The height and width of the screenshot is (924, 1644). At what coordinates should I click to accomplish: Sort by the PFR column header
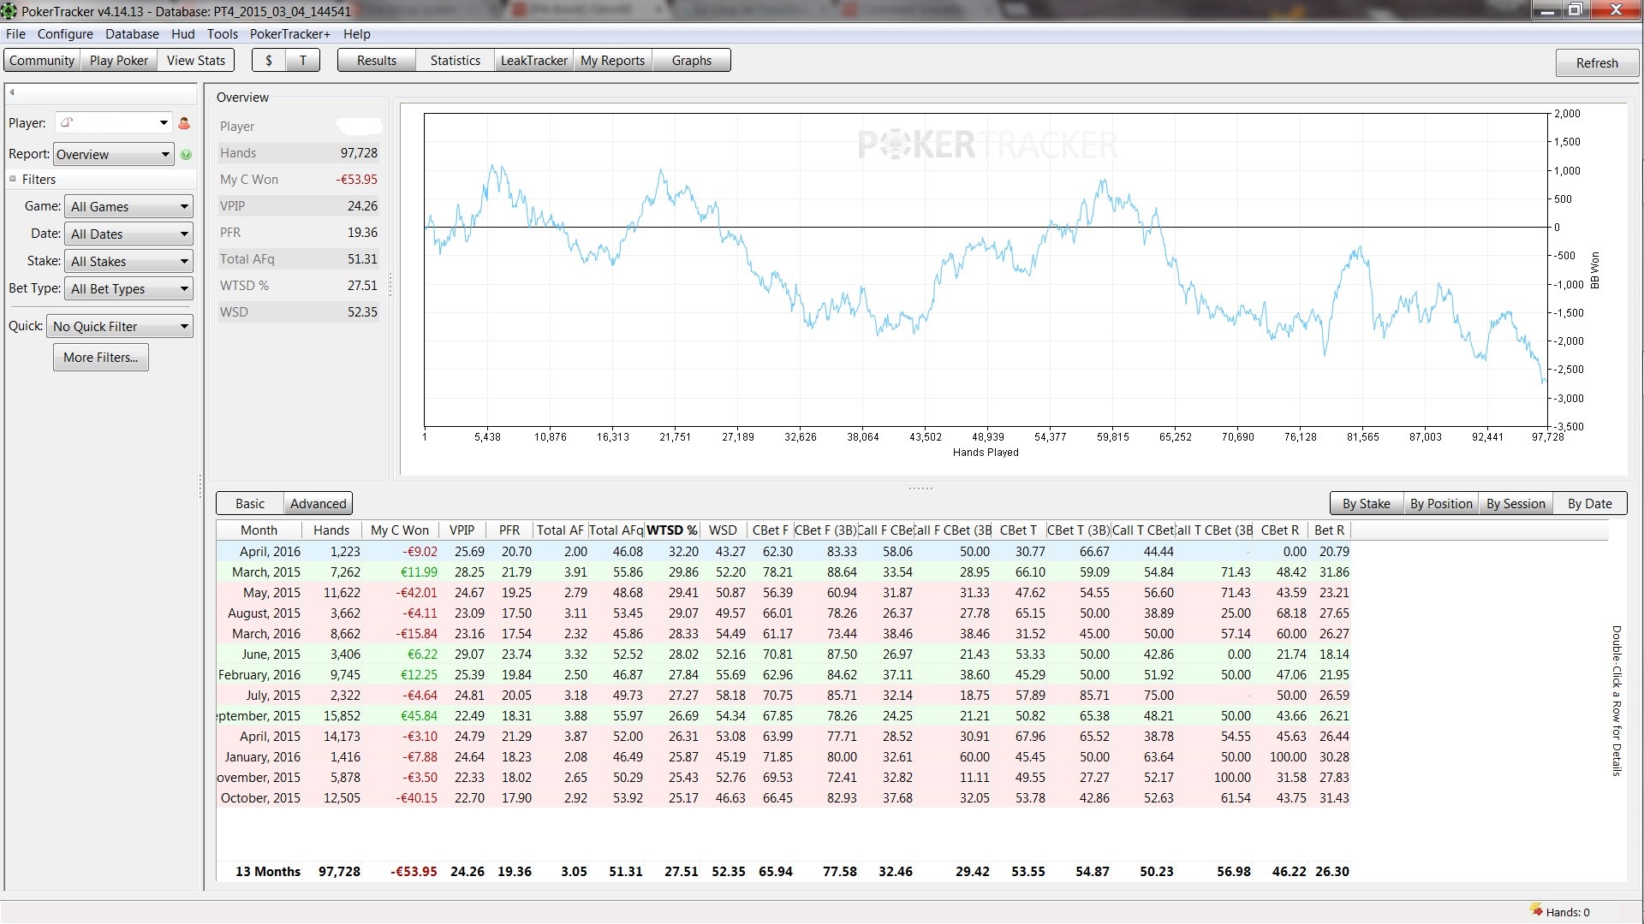coord(509,530)
